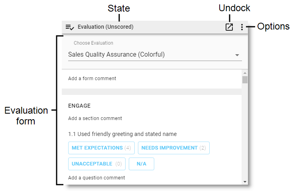The height and width of the screenshot is (191, 293).
Task: Add a section comment under ENGAGE
Action: click(95, 118)
